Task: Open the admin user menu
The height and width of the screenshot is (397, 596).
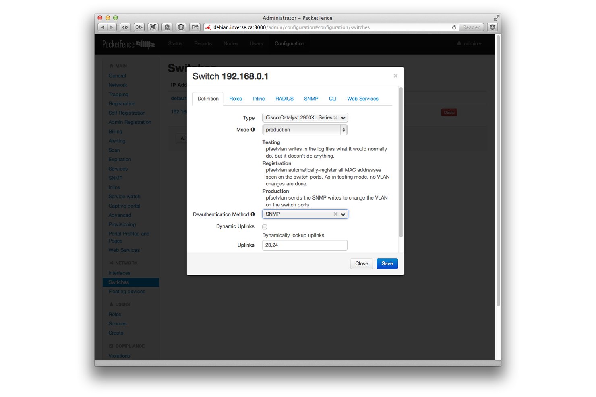Action: pos(469,43)
